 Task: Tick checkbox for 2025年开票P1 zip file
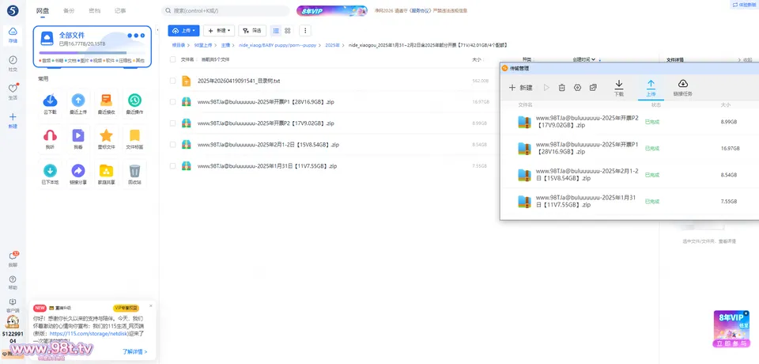(x=173, y=102)
